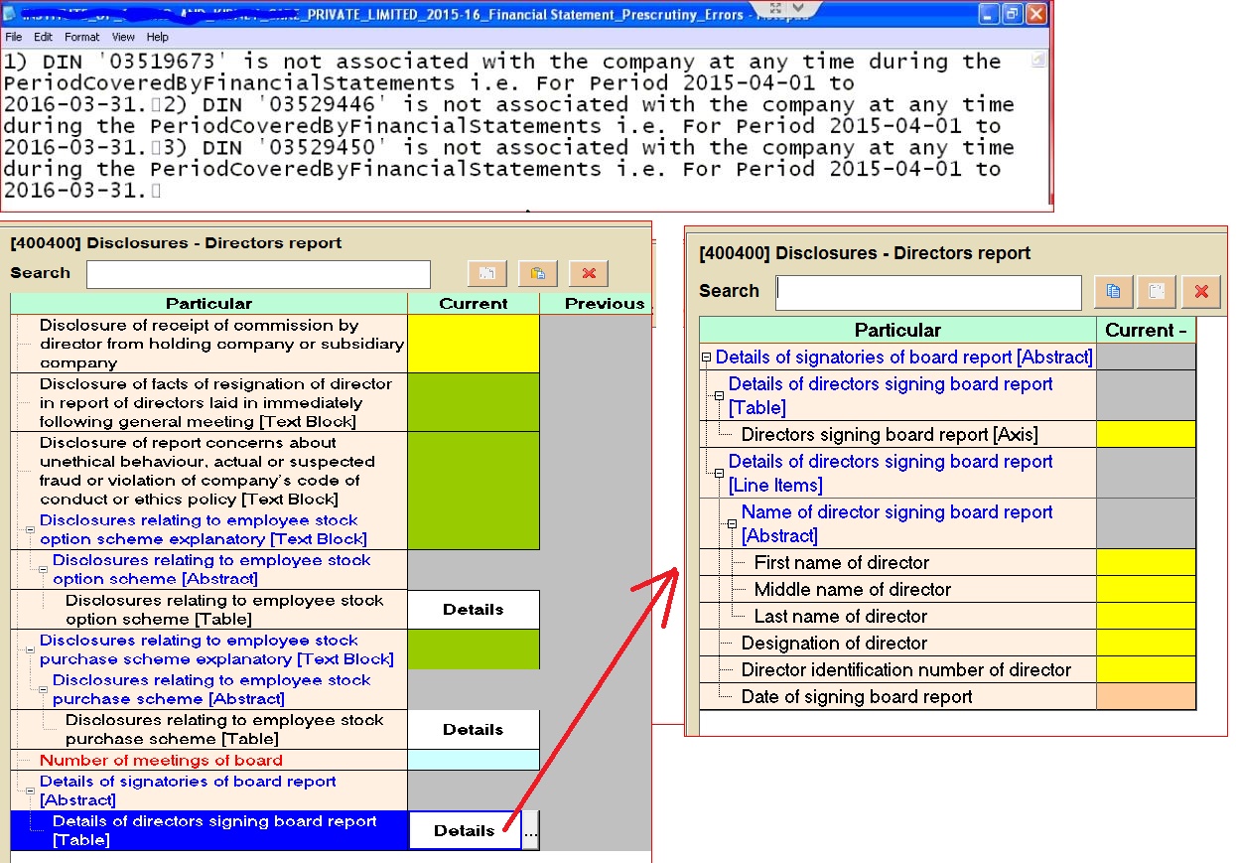Click the red X icon in the right panel
The width and height of the screenshot is (1236, 863).
(x=1201, y=292)
